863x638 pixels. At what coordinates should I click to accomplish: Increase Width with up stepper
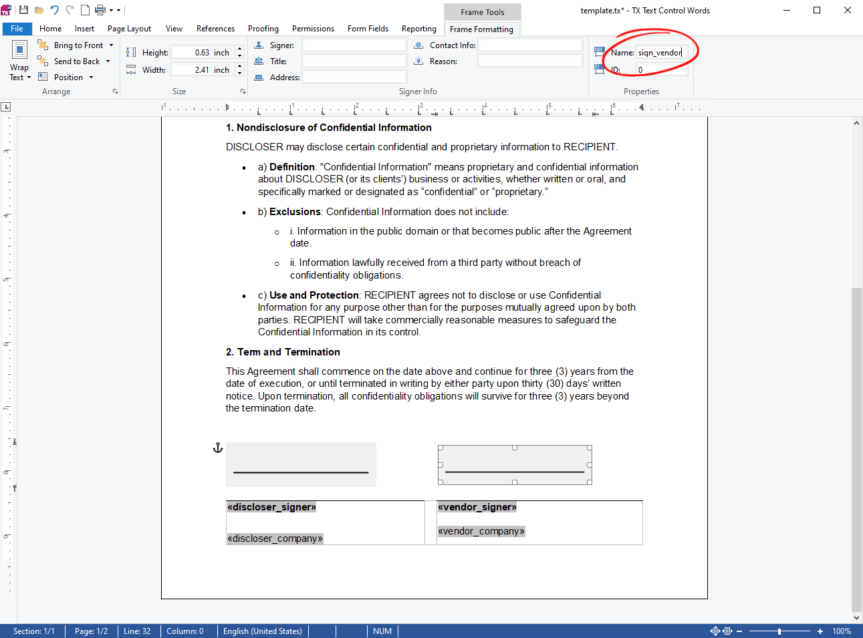239,66
